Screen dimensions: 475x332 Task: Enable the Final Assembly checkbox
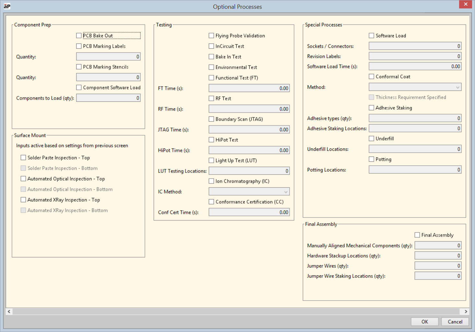(x=417, y=235)
